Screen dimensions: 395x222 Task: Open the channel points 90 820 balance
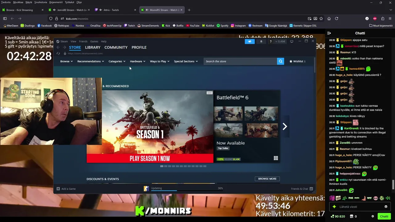(x=338, y=216)
